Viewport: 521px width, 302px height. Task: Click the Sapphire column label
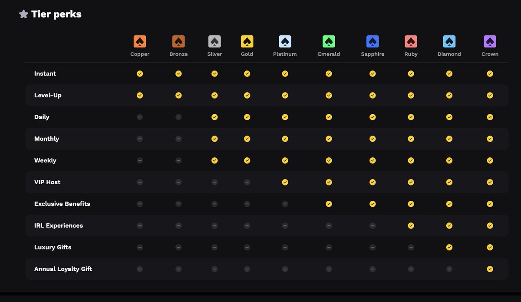[373, 54]
